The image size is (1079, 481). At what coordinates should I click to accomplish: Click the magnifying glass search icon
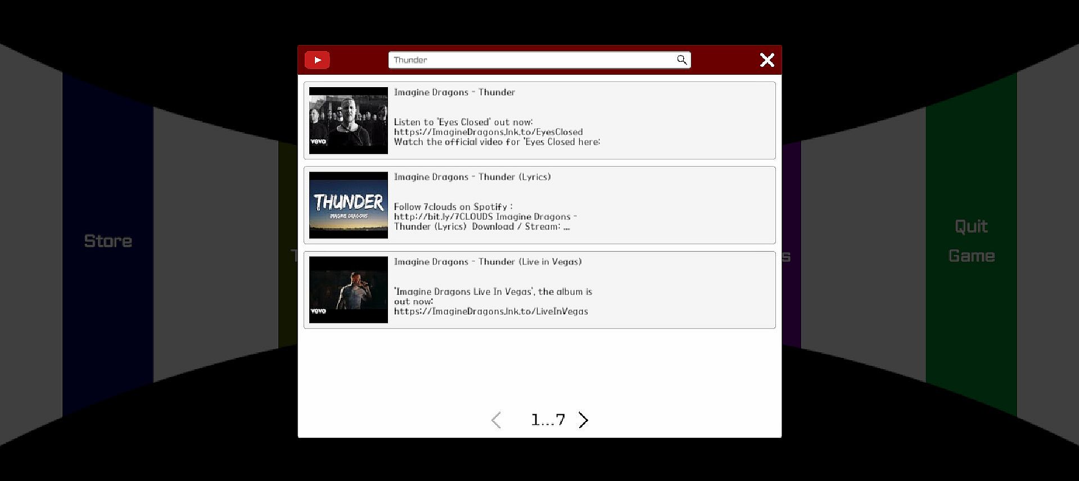[681, 60]
